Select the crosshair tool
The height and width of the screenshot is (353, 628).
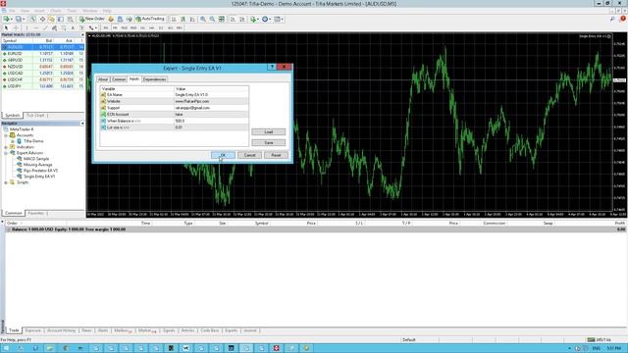[16, 28]
